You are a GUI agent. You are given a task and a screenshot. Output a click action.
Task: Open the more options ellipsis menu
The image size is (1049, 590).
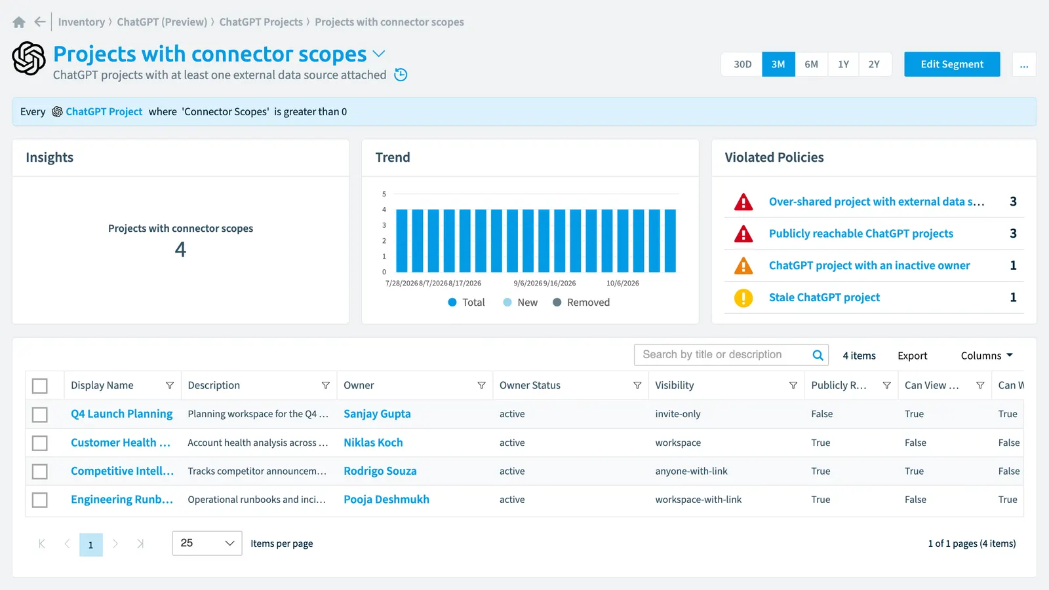(x=1024, y=64)
